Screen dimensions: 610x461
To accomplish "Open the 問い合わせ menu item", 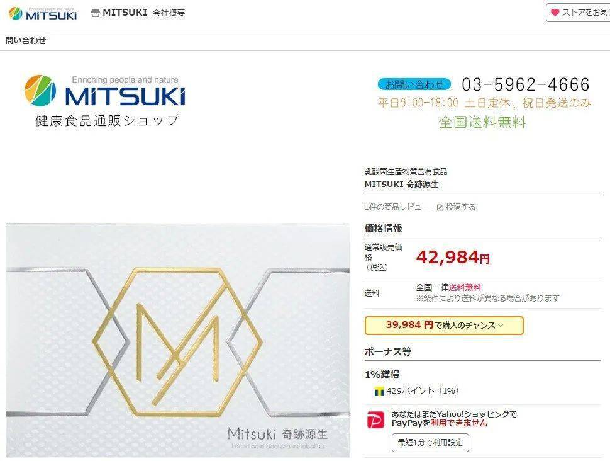I will point(26,40).
